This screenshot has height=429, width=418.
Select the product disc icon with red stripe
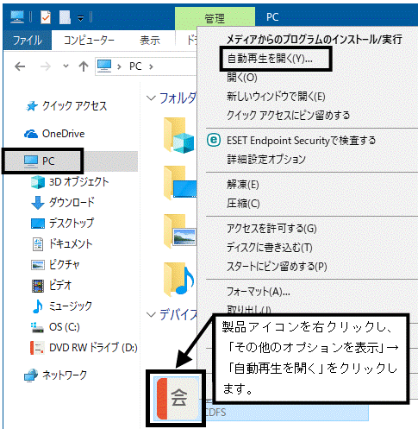coord(177,398)
